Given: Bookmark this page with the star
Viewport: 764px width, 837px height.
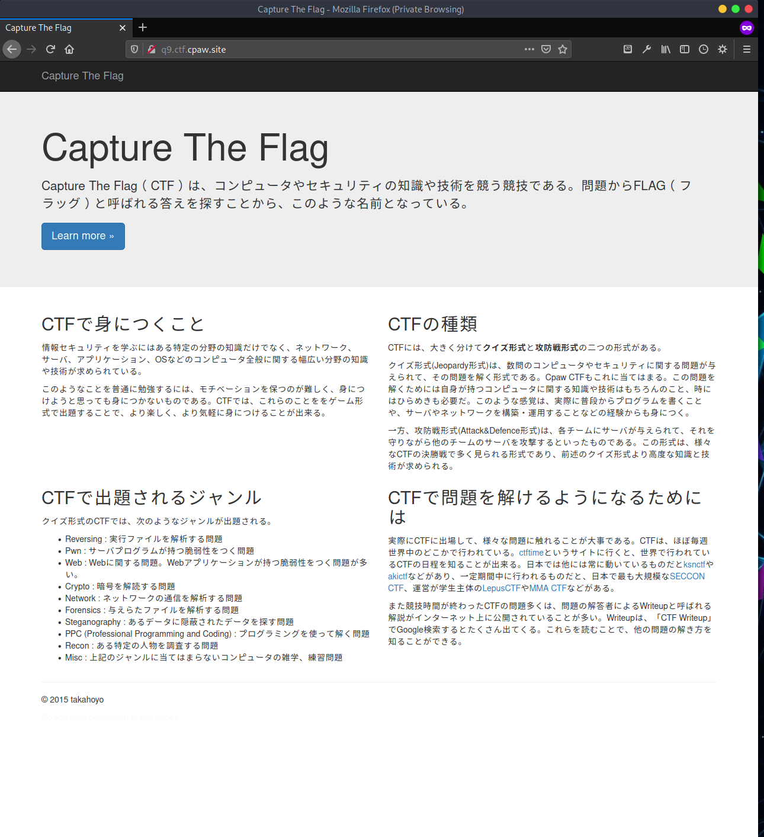Looking at the screenshot, I should [x=563, y=49].
